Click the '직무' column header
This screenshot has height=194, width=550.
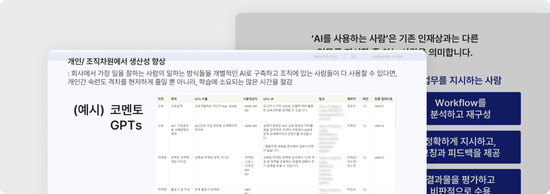(x=161, y=99)
